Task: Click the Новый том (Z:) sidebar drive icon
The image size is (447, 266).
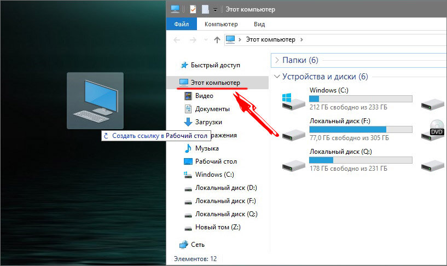Action: 188,228
